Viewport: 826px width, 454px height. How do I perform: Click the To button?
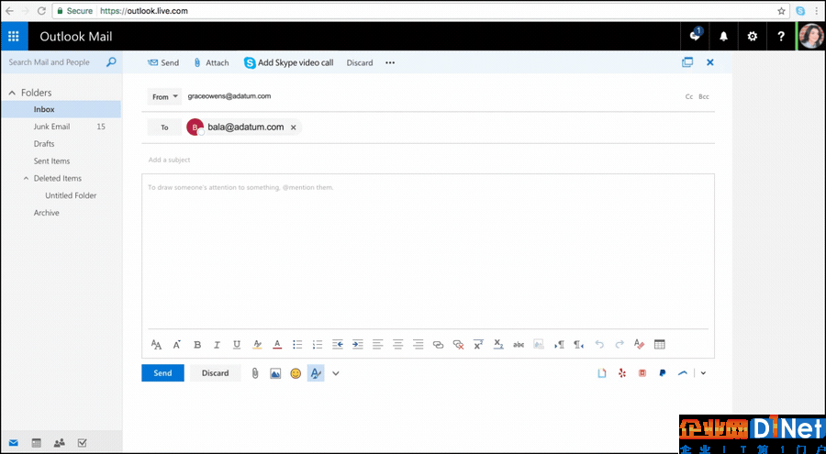coord(164,127)
